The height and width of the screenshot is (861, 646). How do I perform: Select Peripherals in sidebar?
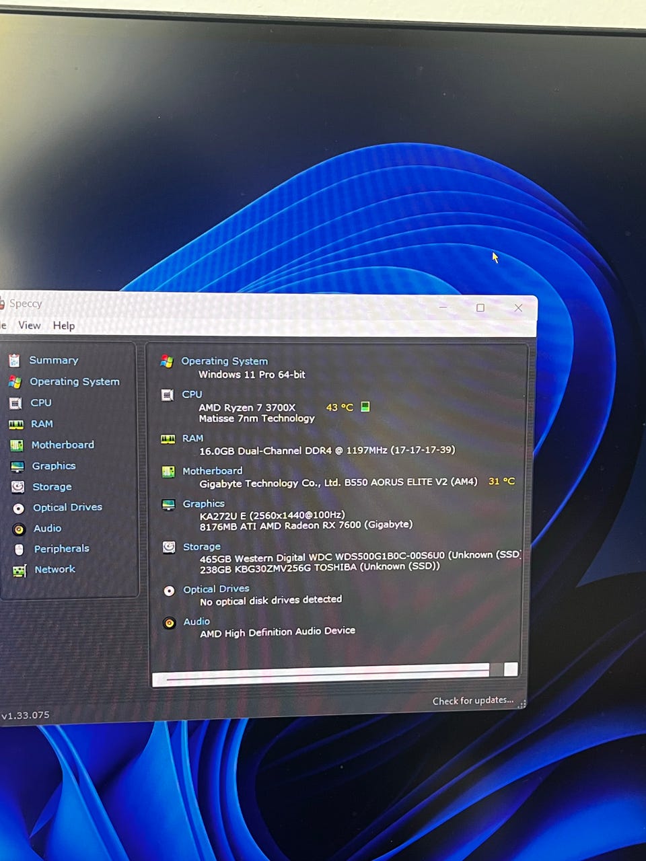coord(61,548)
